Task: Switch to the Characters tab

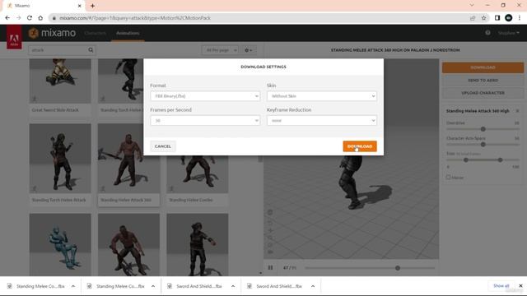Action: click(96, 33)
